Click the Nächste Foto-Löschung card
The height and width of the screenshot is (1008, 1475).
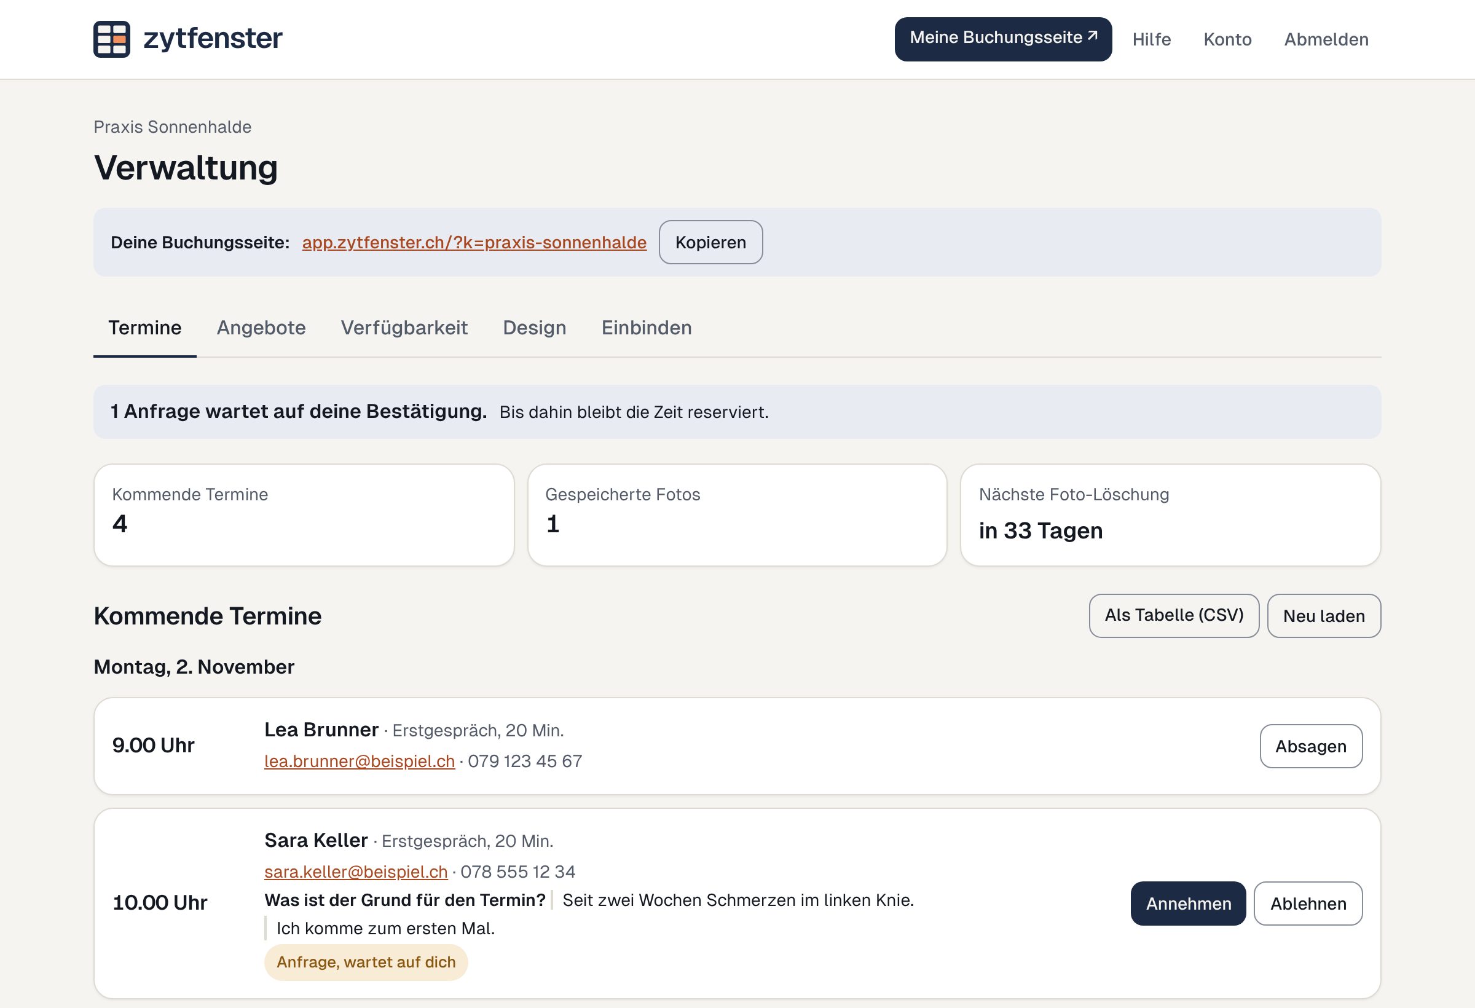coord(1171,515)
